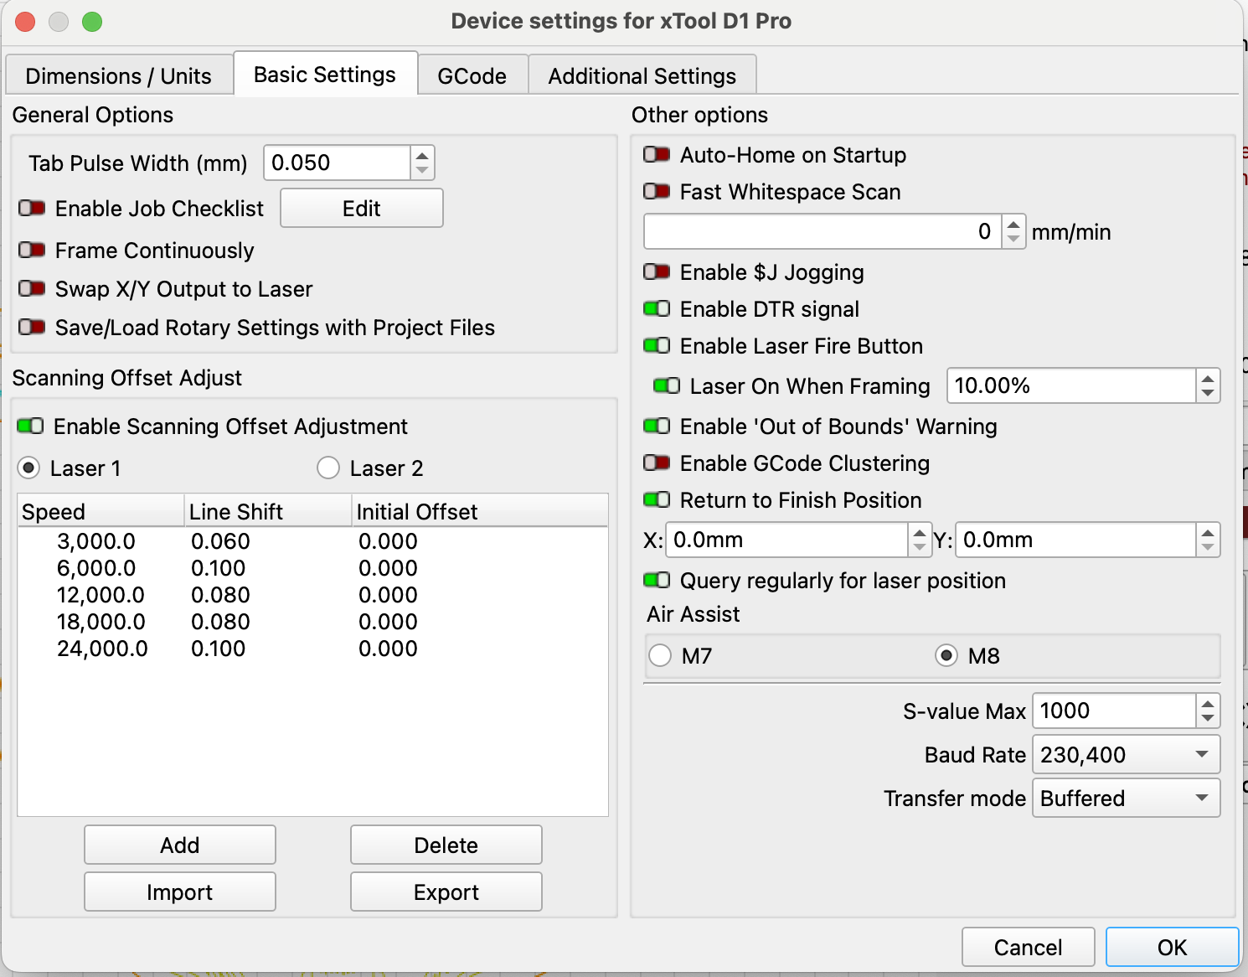The width and height of the screenshot is (1248, 977).
Task: Click the Add offset entry button
Action: (x=180, y=845)
